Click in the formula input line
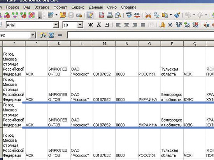The image size is (214, 160). coord(140,35)
